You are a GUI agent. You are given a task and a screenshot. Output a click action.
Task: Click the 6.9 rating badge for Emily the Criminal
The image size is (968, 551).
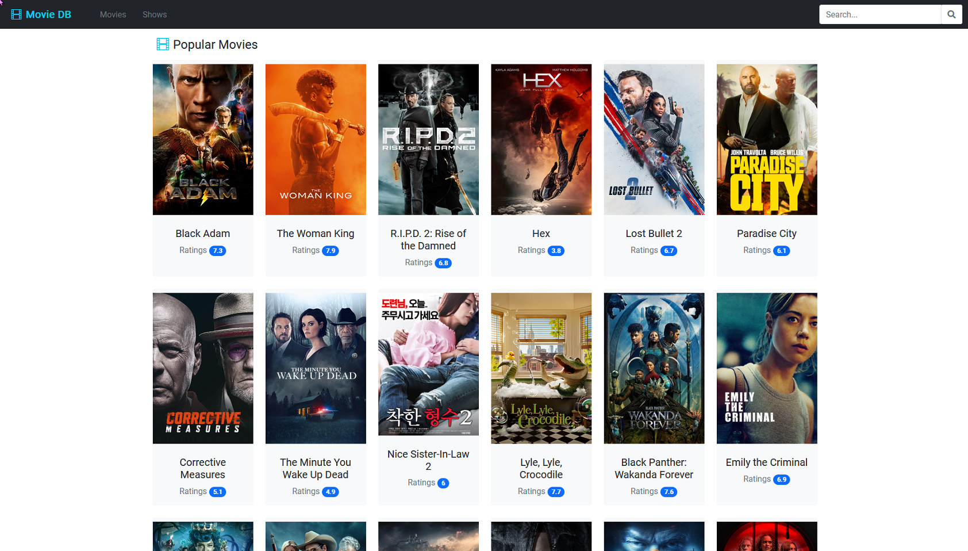(782, 480)
